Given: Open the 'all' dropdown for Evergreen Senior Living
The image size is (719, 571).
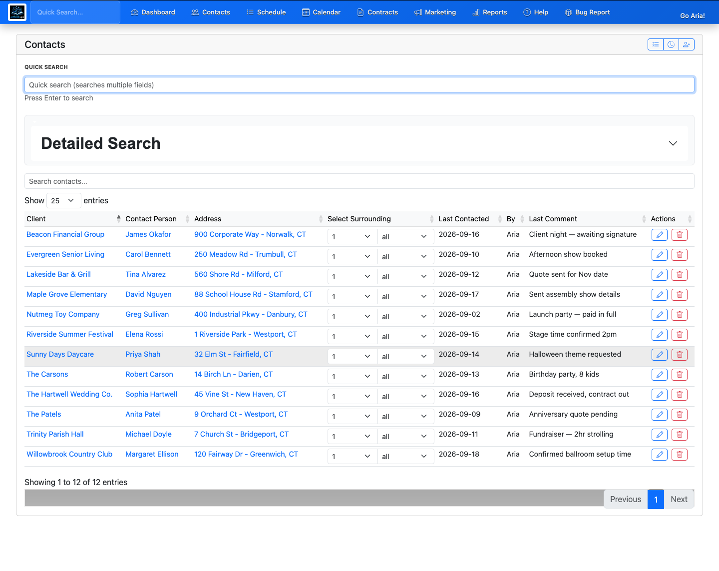Looking at the screenshot, I should 405,256.
